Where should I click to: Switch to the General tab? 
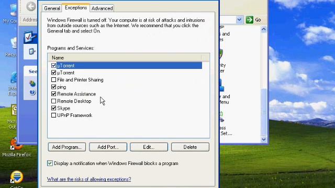point(52,8)
